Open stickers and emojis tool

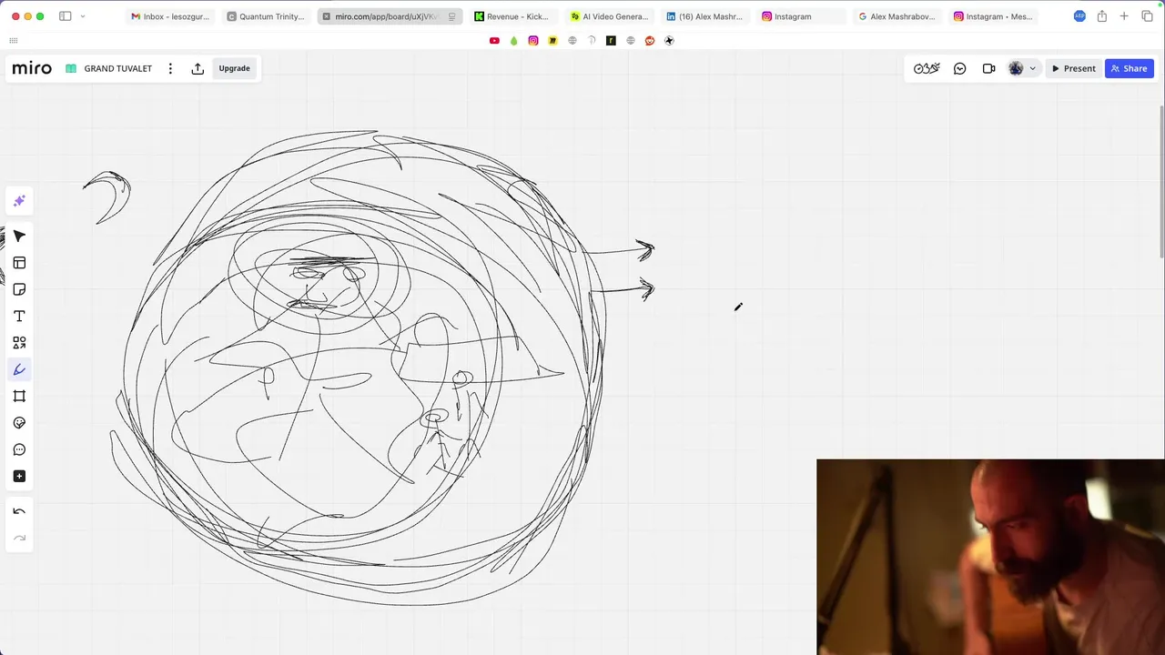tap(19, 423)
